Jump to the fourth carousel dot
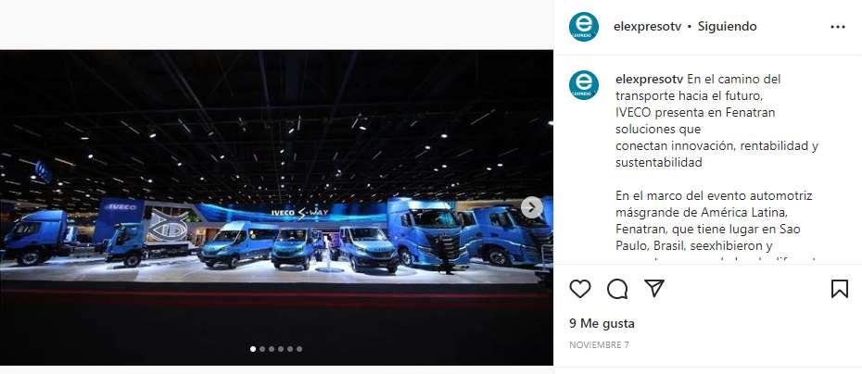 tap(281, 349)
